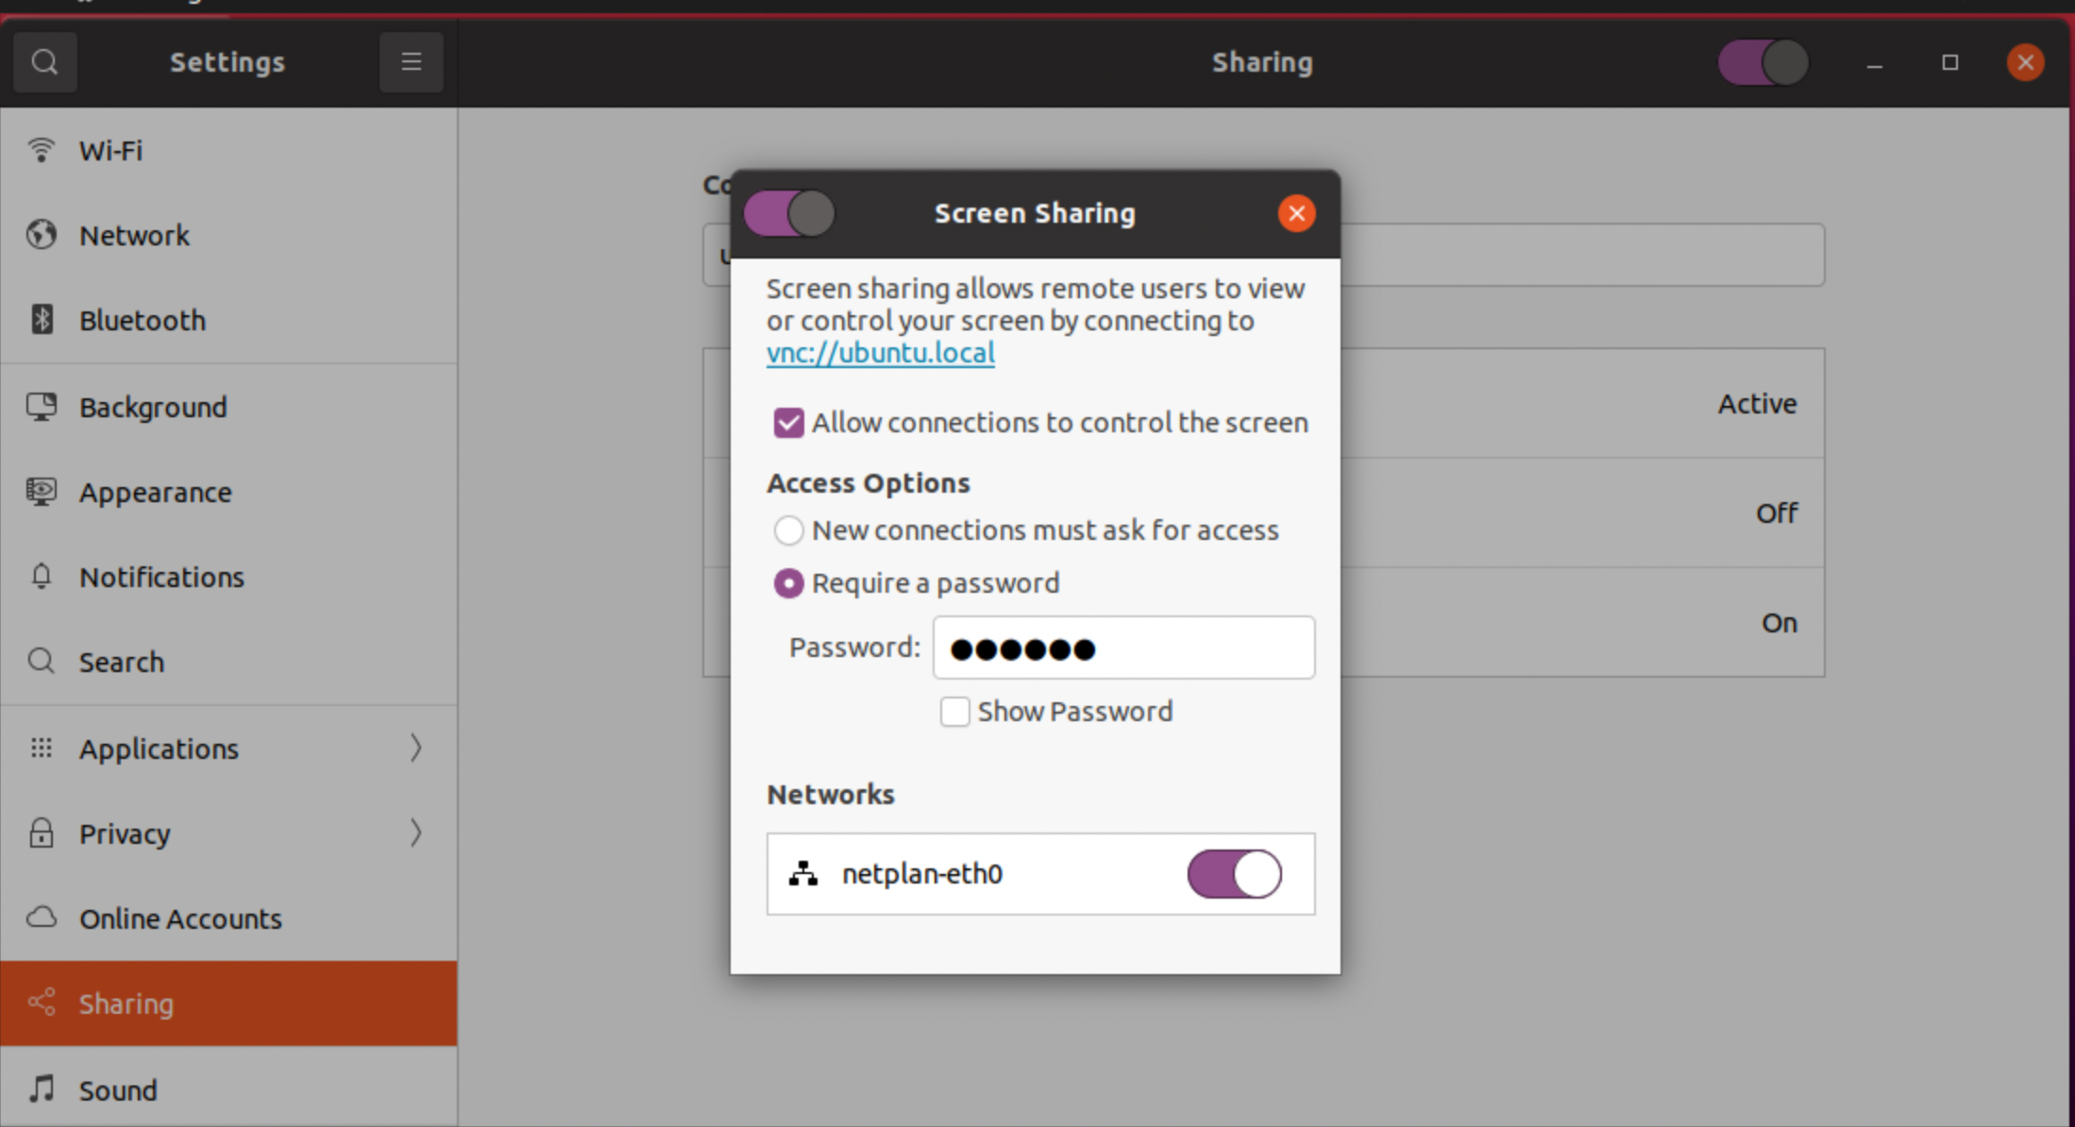Viewport: 2075px width, 1127px height.
Task: Open the hamburger menu in Settings header
Action: click(x=411, y=62)
